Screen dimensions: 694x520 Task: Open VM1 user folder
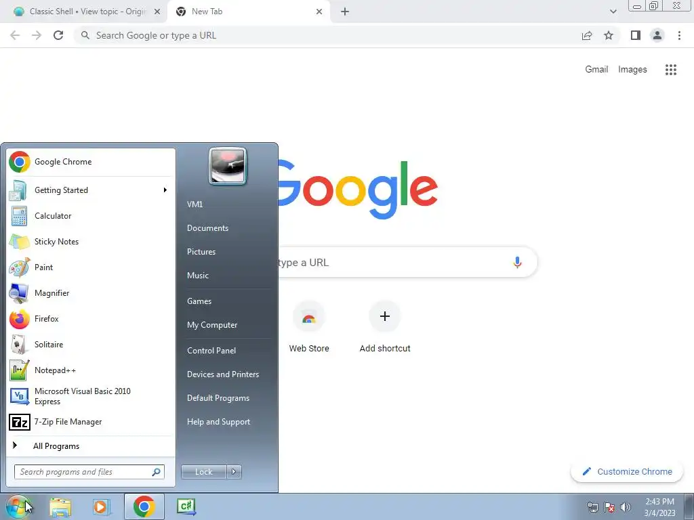coord(229,204)
